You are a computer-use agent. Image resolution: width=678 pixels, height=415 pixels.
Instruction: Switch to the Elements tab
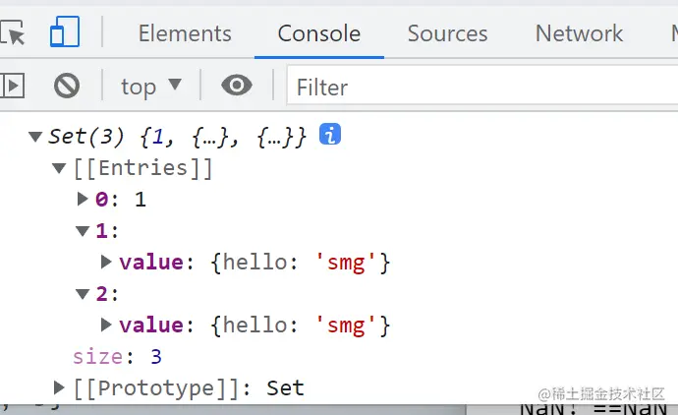(x=185, y=33)
